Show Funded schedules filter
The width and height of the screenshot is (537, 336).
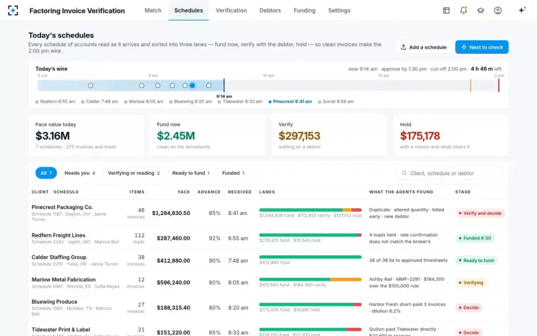233,173
